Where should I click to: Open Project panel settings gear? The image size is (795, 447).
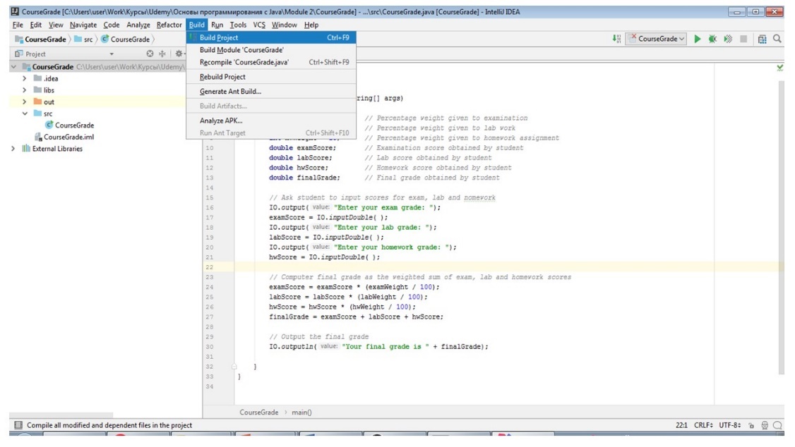[179, 54]
